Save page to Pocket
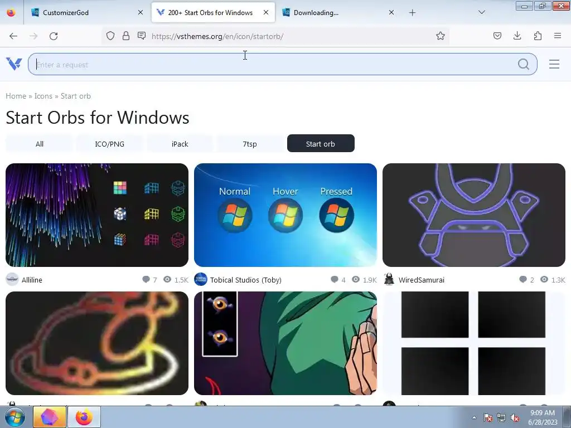 pos(497,36)
